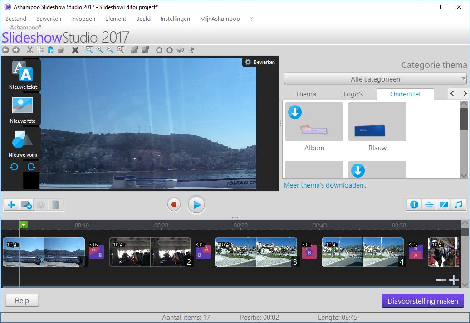This screenshot has width=470, height=323.
Task: Open the Element menu
Action: click(115, 19)
